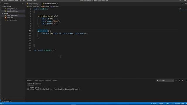The height and width of the screenshot is (105, 187).
Task: Click the index.html file icon
Action: tap(6, 18)
